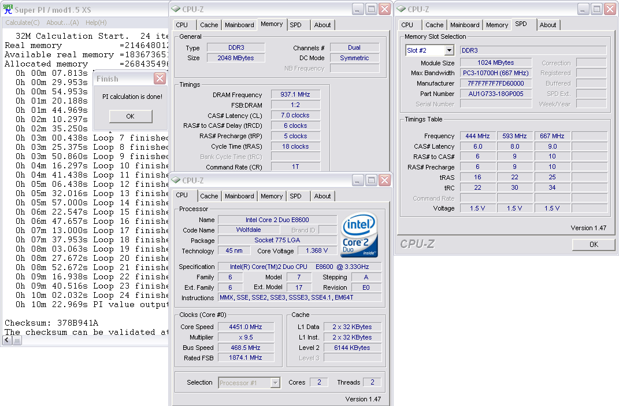Maximize the CPU-Z SPD window
The image size is (619, 406).
point(596,9)
